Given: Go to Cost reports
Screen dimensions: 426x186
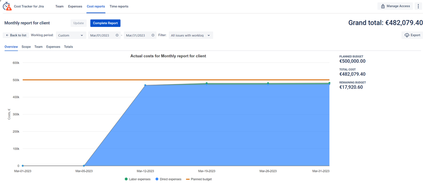Looking at the screenshot, I should tap(96, 6).
